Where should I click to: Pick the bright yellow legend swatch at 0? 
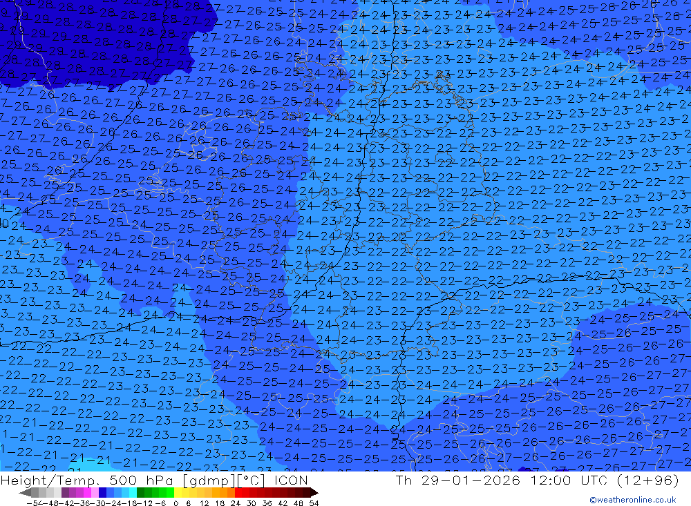pyautogui.click(x=178, y=492)
